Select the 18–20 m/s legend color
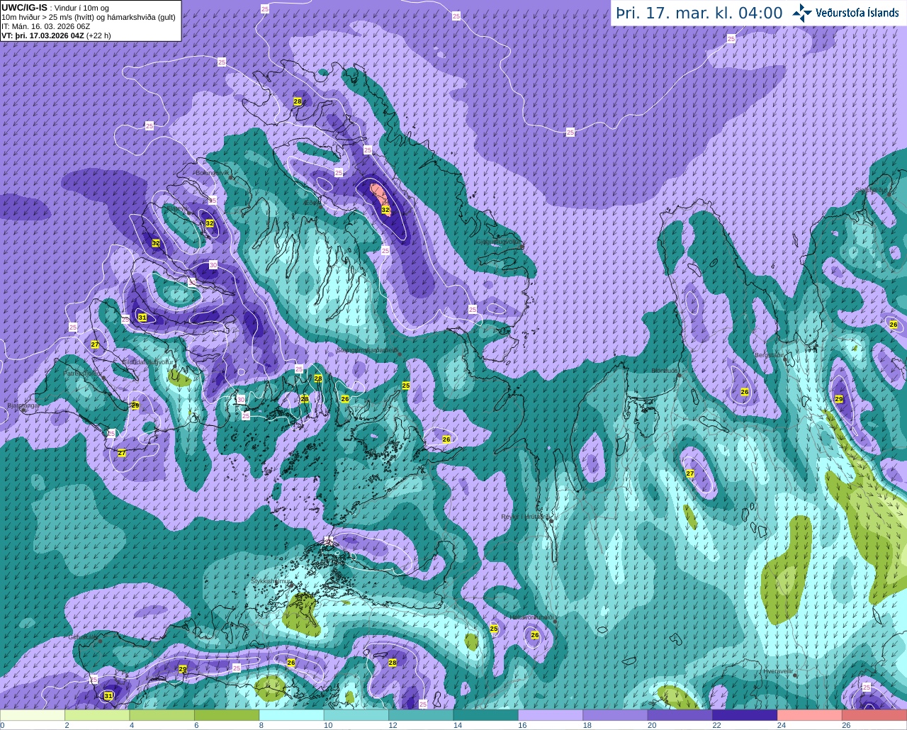Viewport: 907px width, 730px height. point(615,715)
